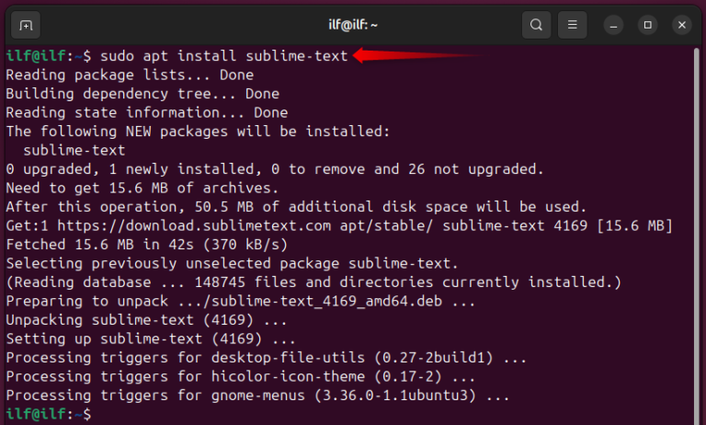Click the download.sublimetext.com URL
Viewport: 706px width, 425px height.
click(x=194, y=225)
